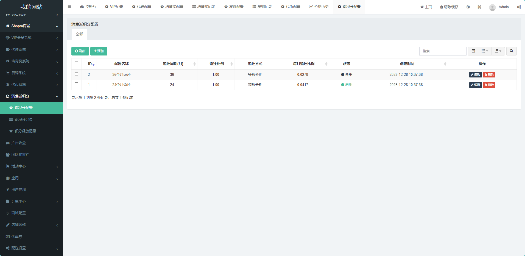Click 编辑 for 36个月返还 row
The height and width of the screenshot is (256, 525).
coord(475,75)
